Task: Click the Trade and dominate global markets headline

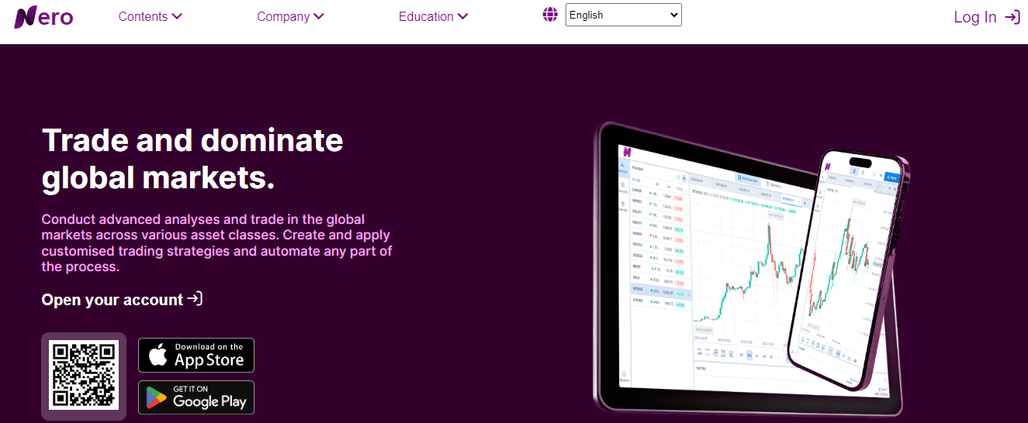Action: pos(192,159)
